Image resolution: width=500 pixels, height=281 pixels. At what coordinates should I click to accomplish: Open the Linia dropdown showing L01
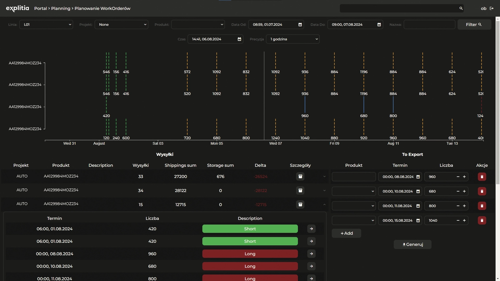click(x=46, y=24)
